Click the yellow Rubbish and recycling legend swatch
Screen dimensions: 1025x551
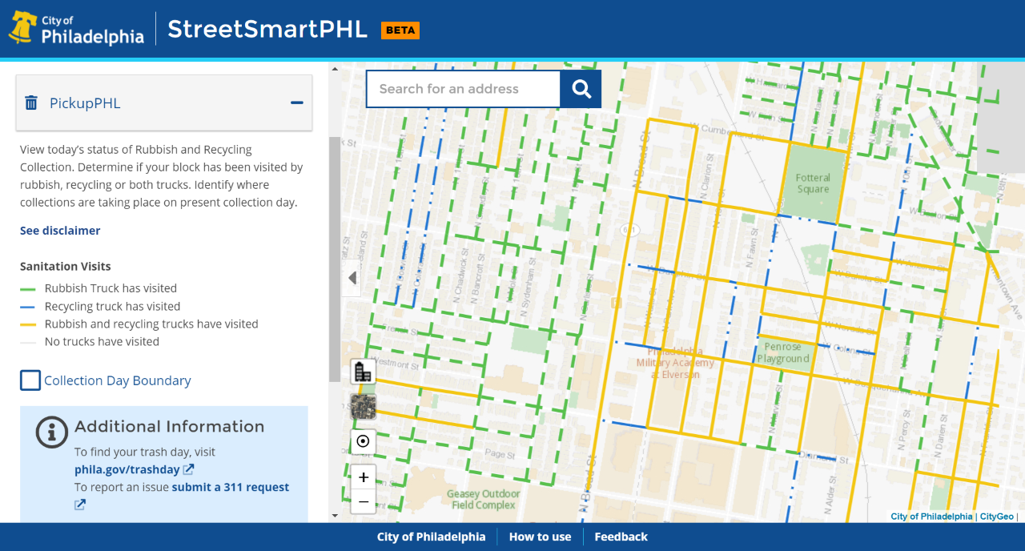28,324
